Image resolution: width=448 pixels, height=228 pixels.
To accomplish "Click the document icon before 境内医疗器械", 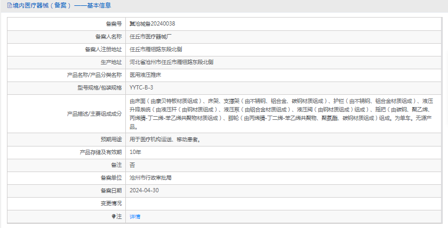I will 10,5.
